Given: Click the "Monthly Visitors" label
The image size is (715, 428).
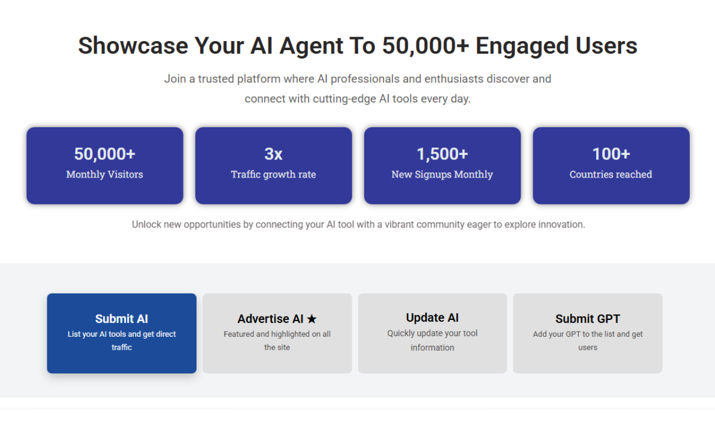Looking at the screenshot, I should tap(105, 175).
